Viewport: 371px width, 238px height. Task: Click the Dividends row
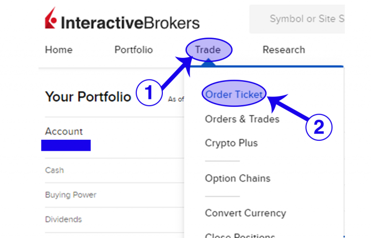click(x=63, y=220)
